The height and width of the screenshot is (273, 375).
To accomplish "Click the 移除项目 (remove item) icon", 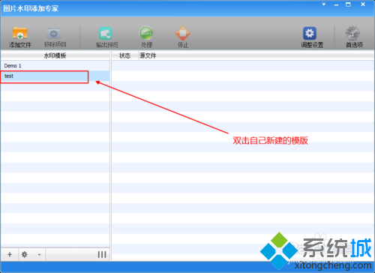I will 54,33.
